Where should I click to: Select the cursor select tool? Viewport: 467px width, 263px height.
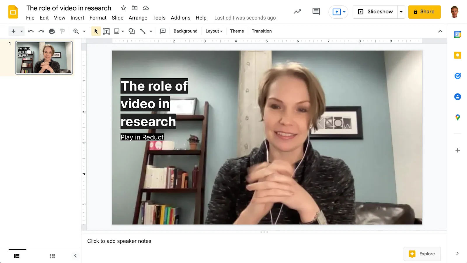[96, 31]
